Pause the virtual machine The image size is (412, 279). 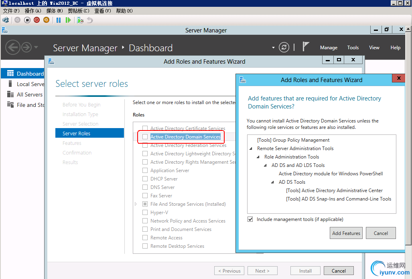(x=59, y=20)
